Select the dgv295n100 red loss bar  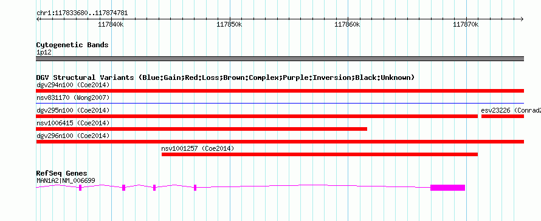[257, 116]
